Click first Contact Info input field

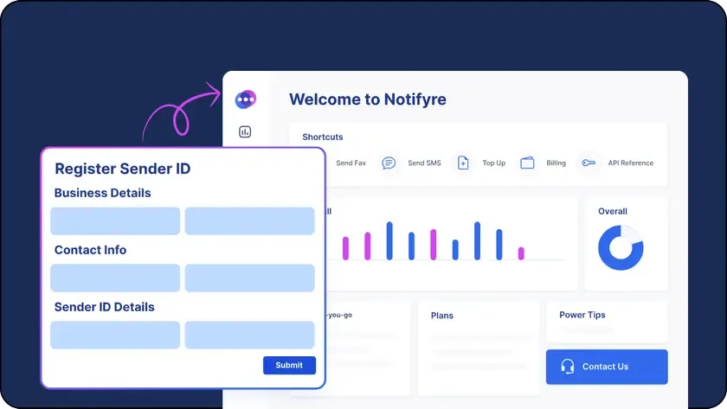pos(115,278)
